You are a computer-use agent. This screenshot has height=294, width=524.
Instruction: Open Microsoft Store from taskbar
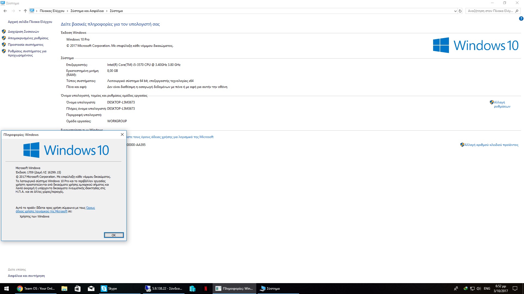(x=78, y=289)
